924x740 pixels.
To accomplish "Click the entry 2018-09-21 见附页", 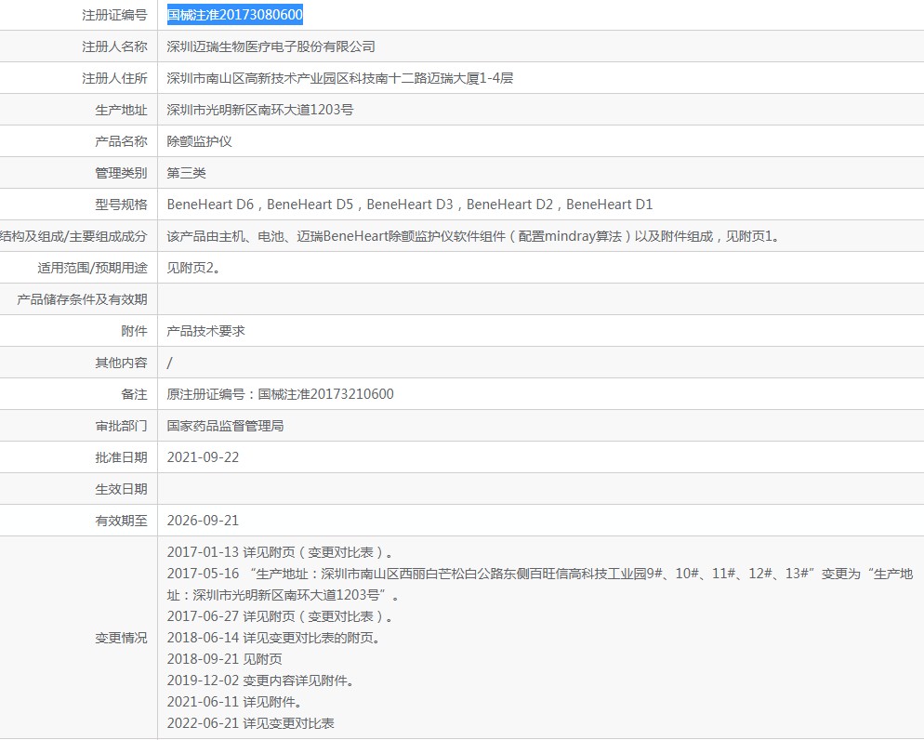I will click(x=225, y=659).
